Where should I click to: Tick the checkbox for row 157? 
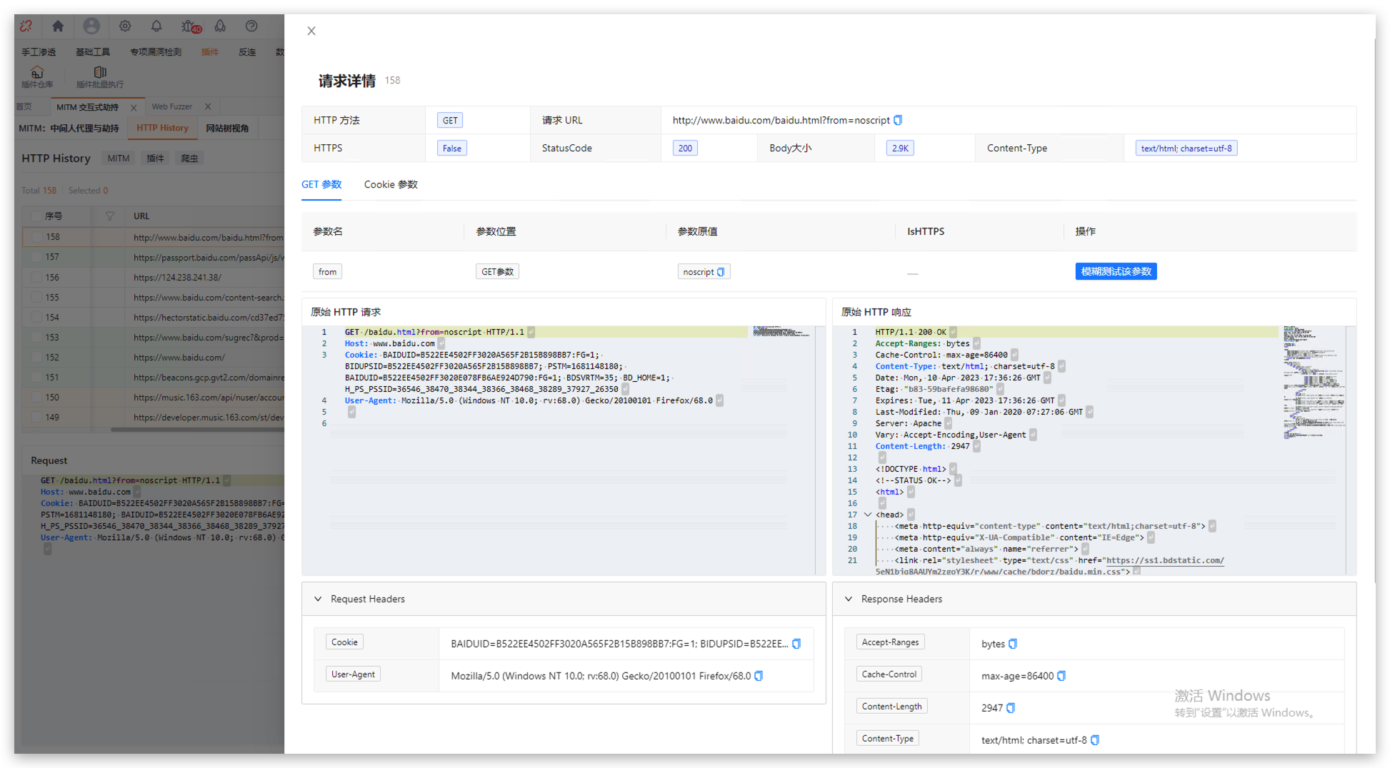pyautogui.click(x=37, y=257)
